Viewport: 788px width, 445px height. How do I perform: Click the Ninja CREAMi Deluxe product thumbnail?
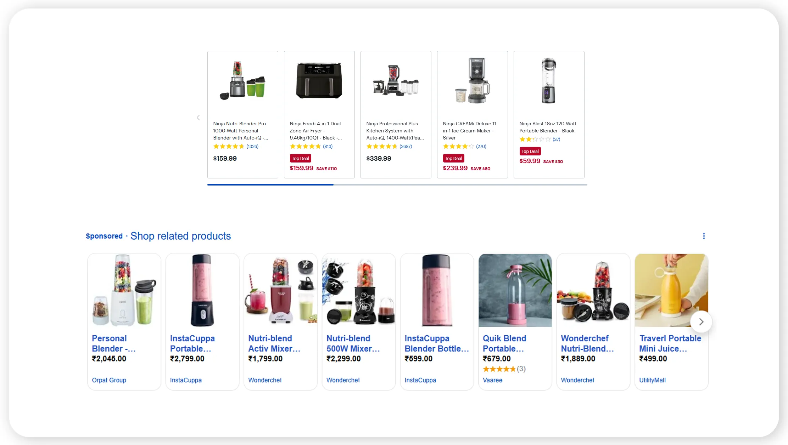[x=472, y=80]
